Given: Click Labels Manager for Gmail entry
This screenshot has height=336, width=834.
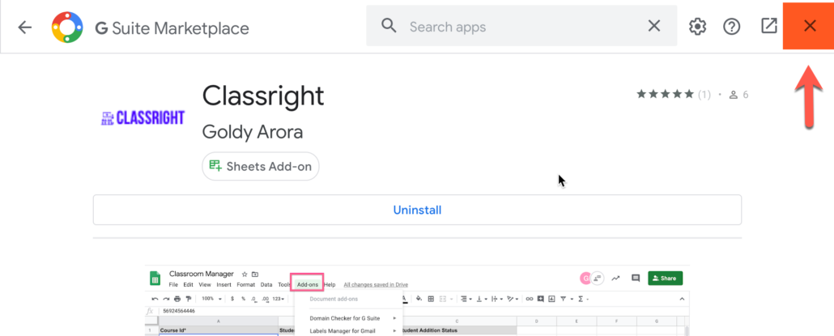Looking at the screenshot, I should (342, 331).
